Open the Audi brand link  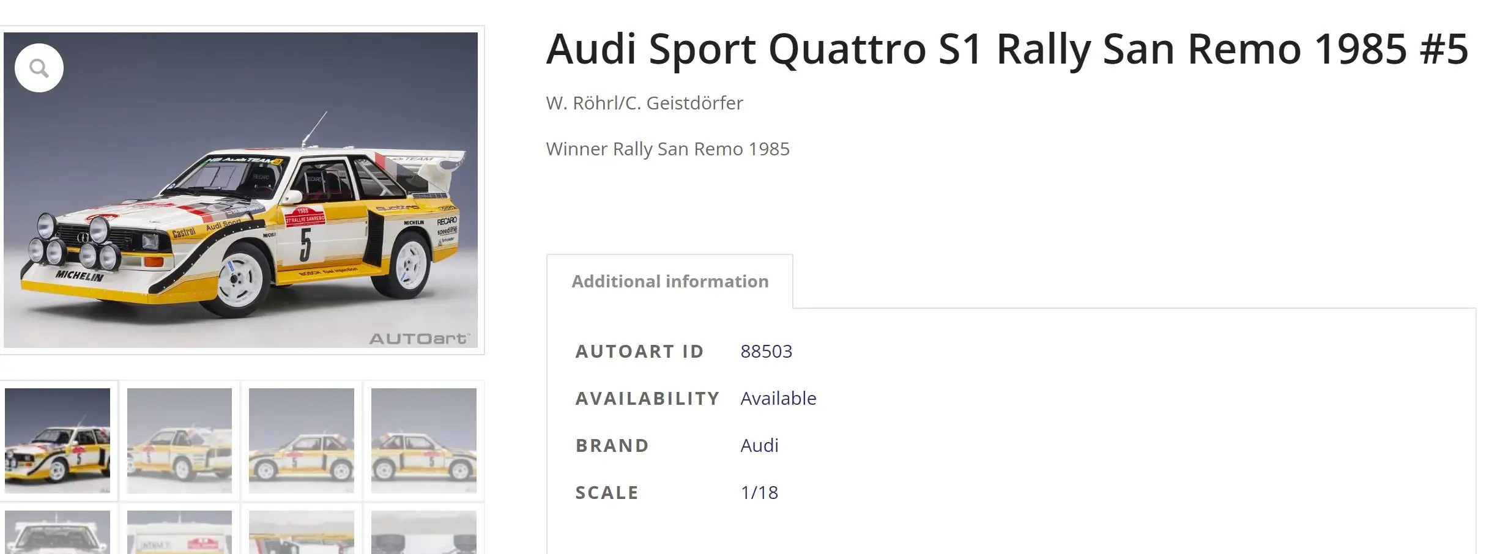tap(759, 445)
